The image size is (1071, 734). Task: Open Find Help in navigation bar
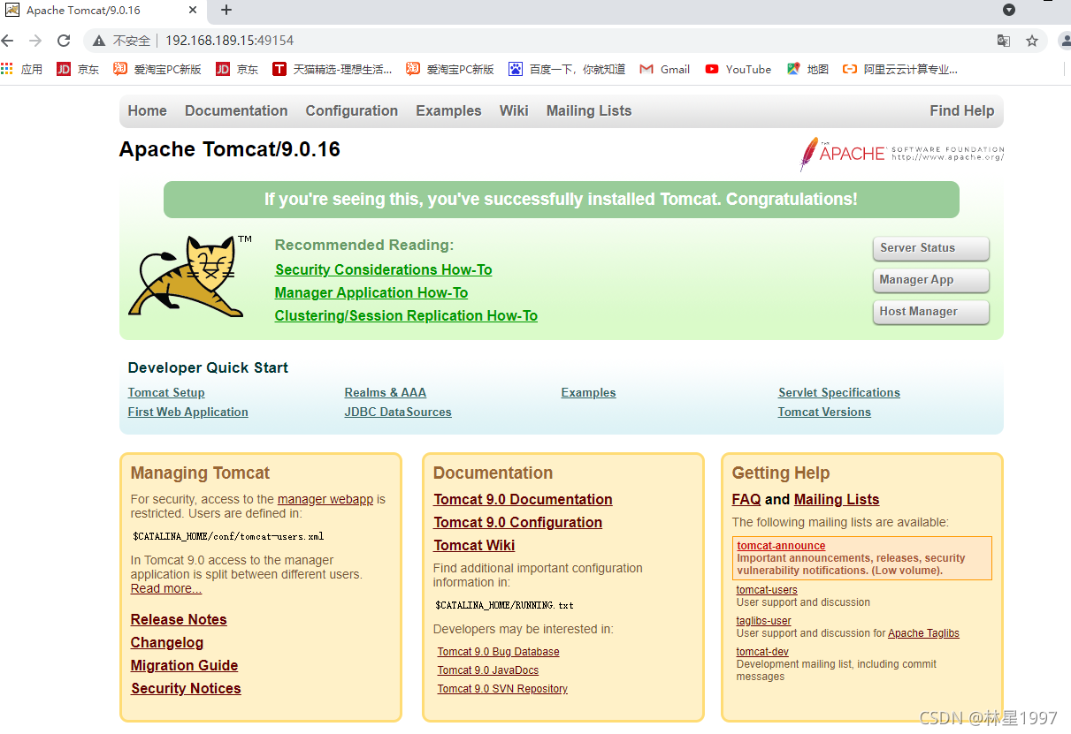[962, 110]
